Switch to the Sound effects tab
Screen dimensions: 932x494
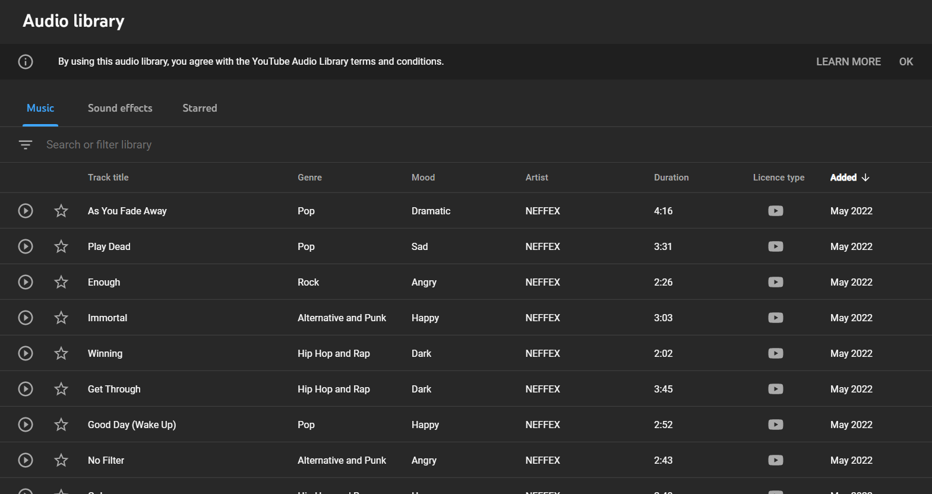pos(120,108)
